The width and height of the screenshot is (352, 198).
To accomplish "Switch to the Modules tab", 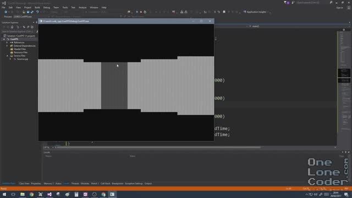I will pyautogui.click(x=85, y=184).
